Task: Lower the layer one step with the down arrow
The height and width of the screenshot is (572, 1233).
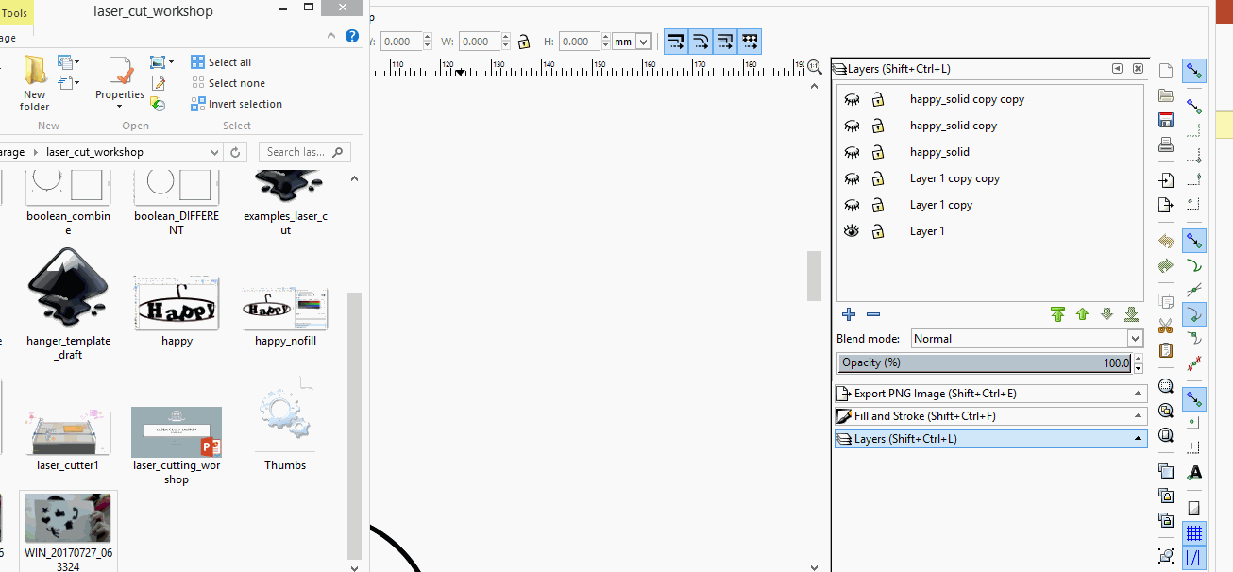Action: tap(1106, 314)
